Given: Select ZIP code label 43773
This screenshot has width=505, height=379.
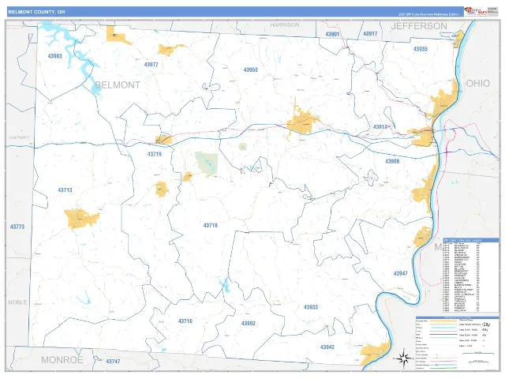Looking at the screenshot, I should click(x=17, y=227).
